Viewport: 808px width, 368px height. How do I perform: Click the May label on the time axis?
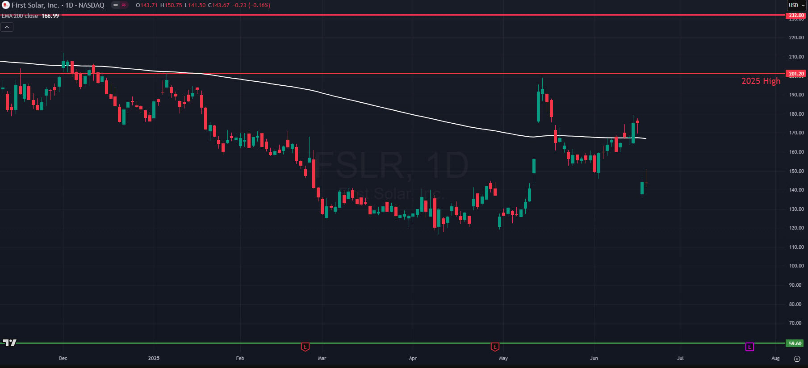pyautogui.click(x=503, y=358)
